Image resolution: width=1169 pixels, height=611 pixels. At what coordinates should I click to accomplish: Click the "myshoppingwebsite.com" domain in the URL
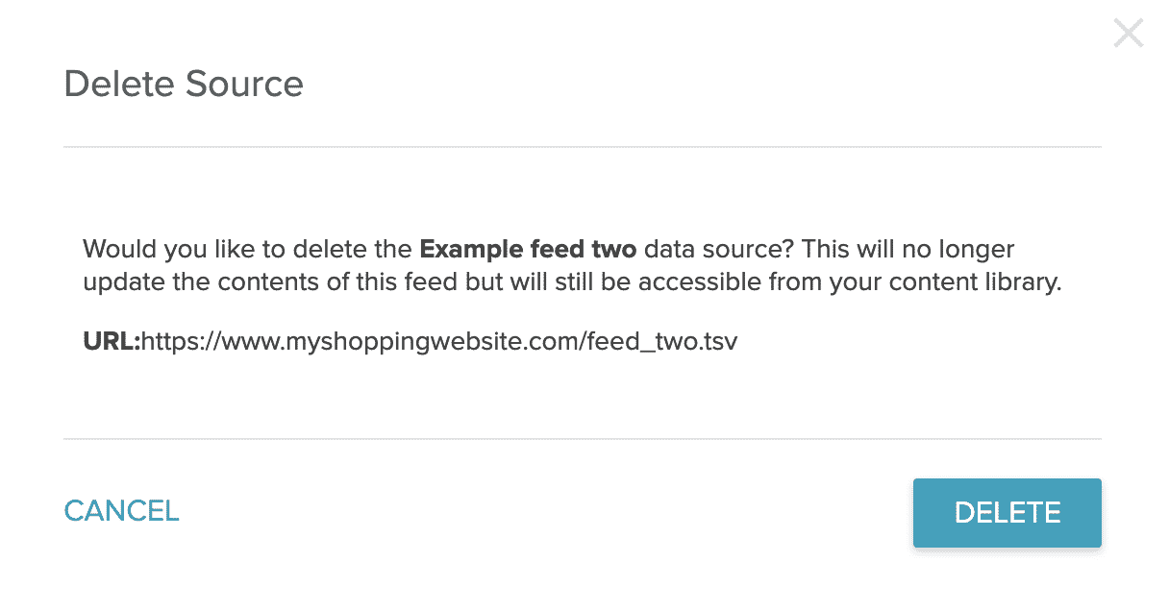point(424,341)
